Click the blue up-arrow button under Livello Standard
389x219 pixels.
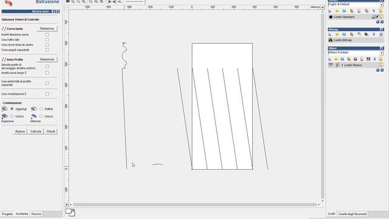click(378, 22)
